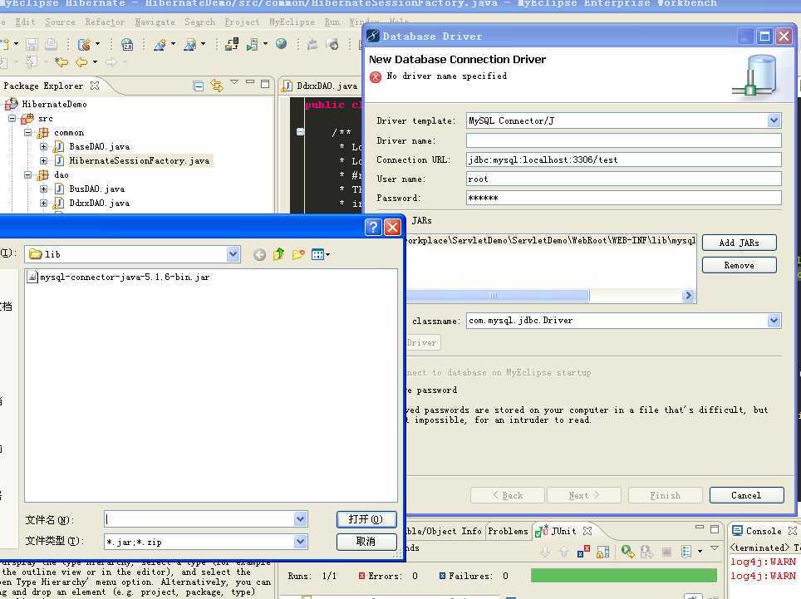The image size is (801, 599).
Task: Open the globe web browser icon
Action: coord(281,44)
